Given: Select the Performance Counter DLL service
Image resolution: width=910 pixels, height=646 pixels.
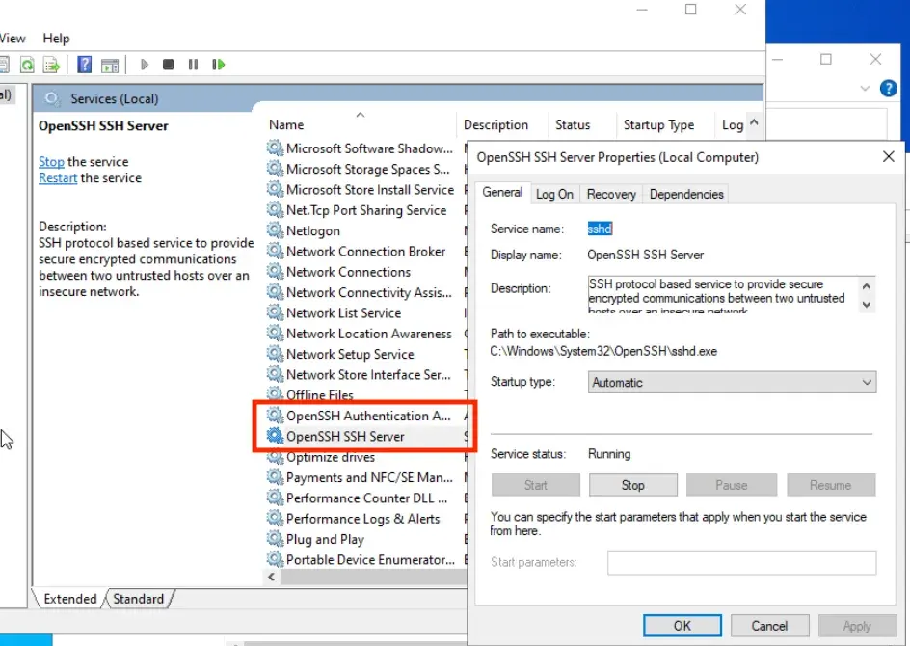Looking at the screenshot, I should pos(365,498).
